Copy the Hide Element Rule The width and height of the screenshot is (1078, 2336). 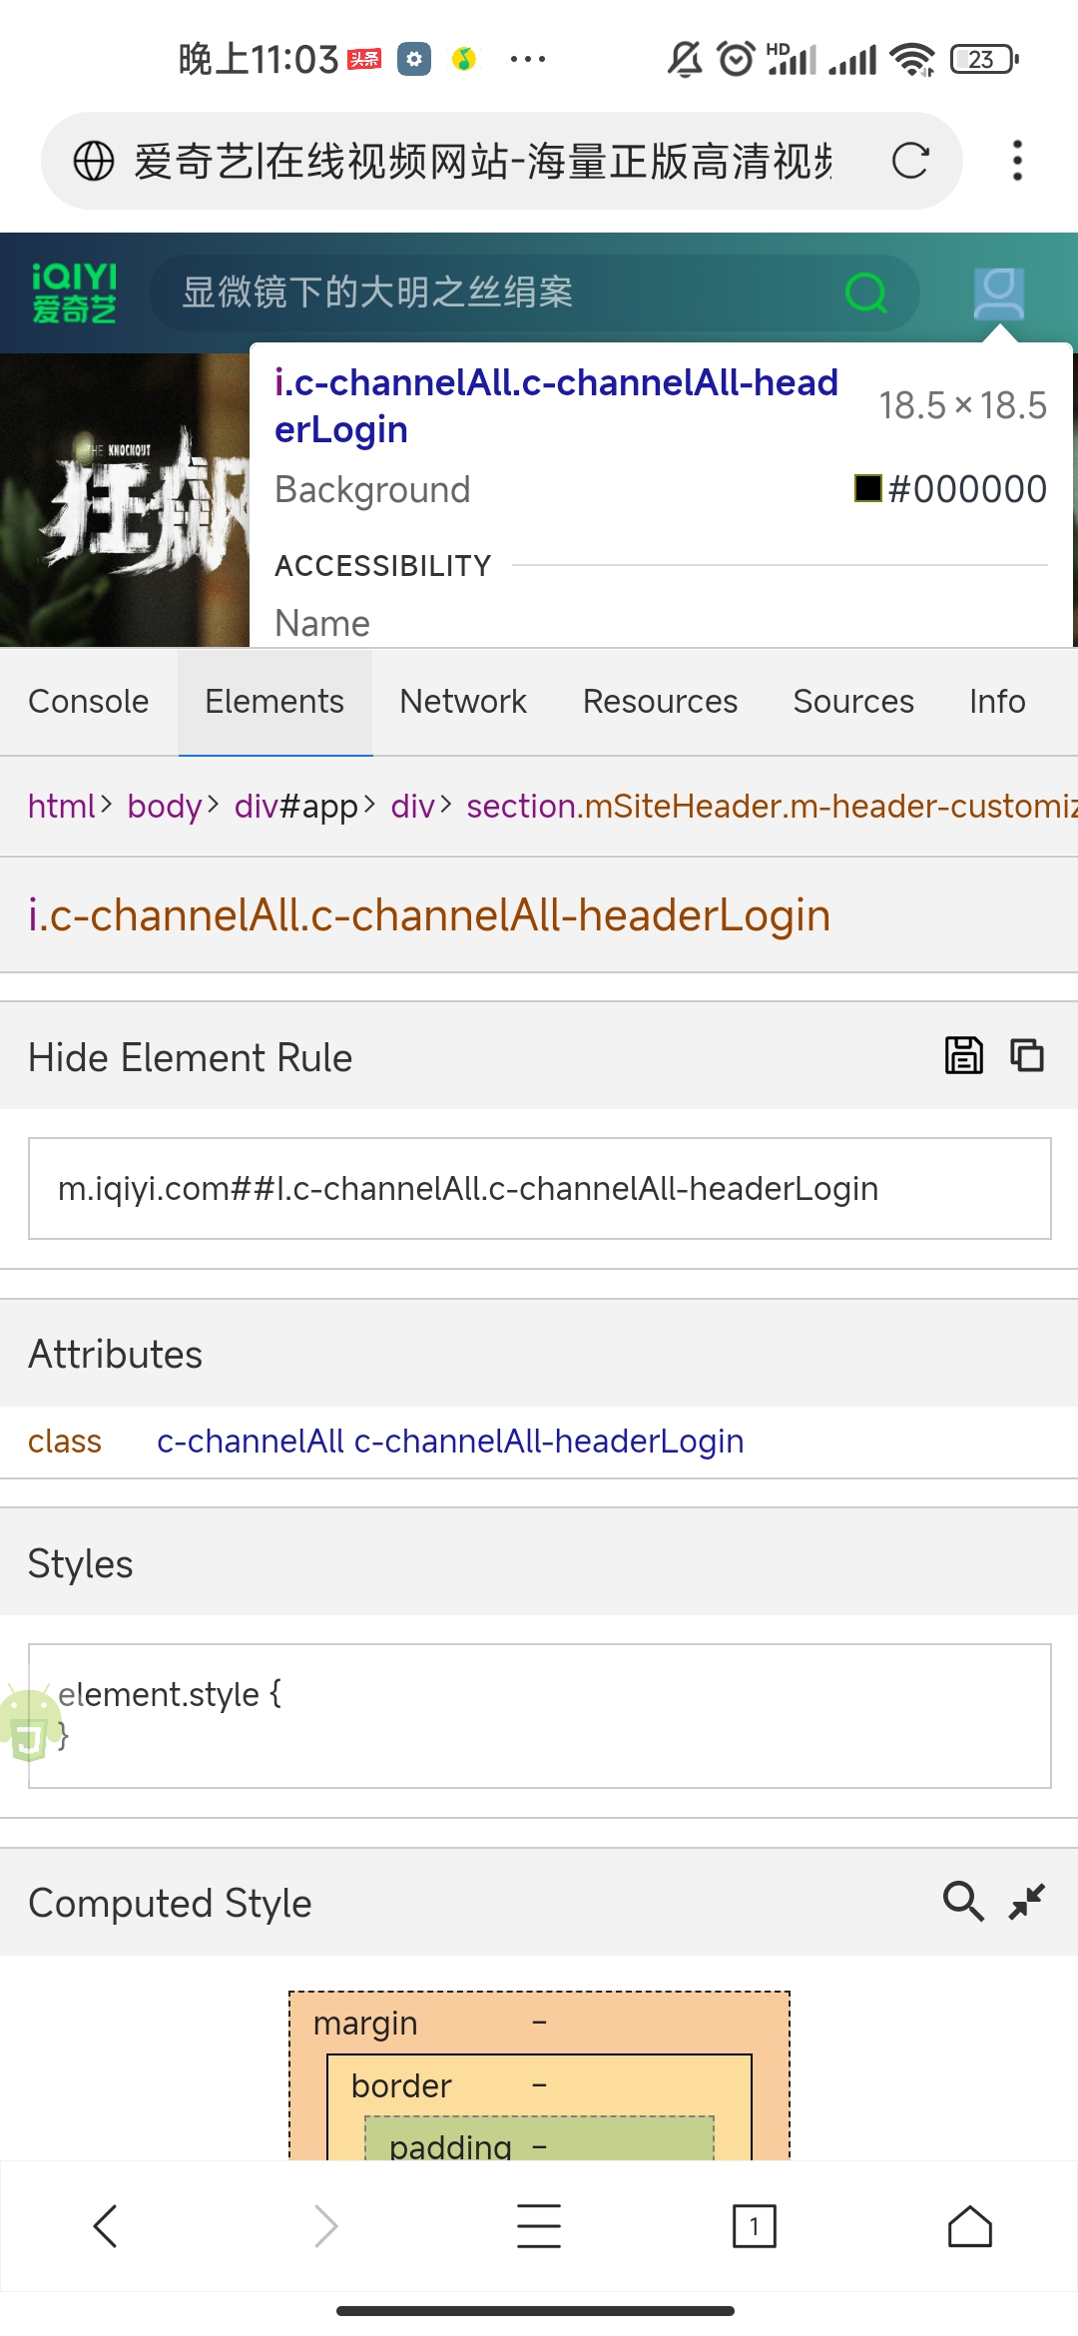[x=1027, y=1055]
